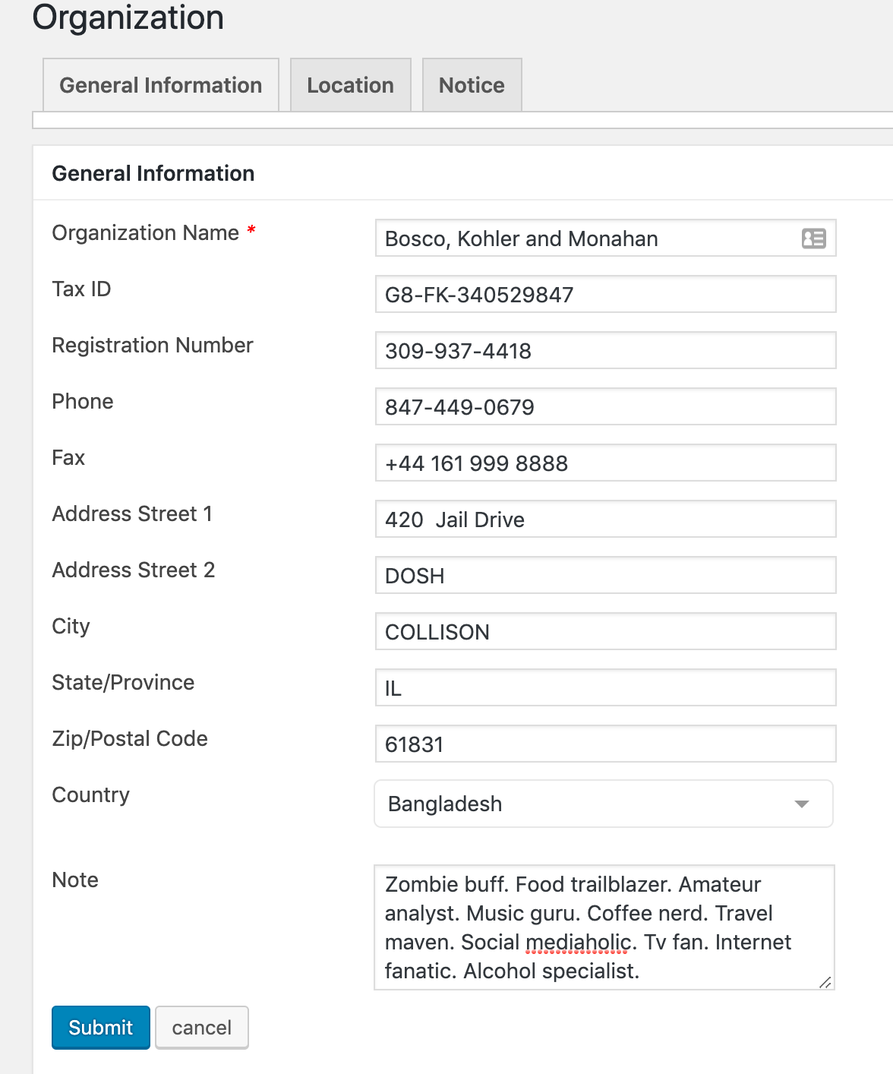Switch to the Location tab
Viewport: 893px width, 1074px height.
[x=350, y=85]
